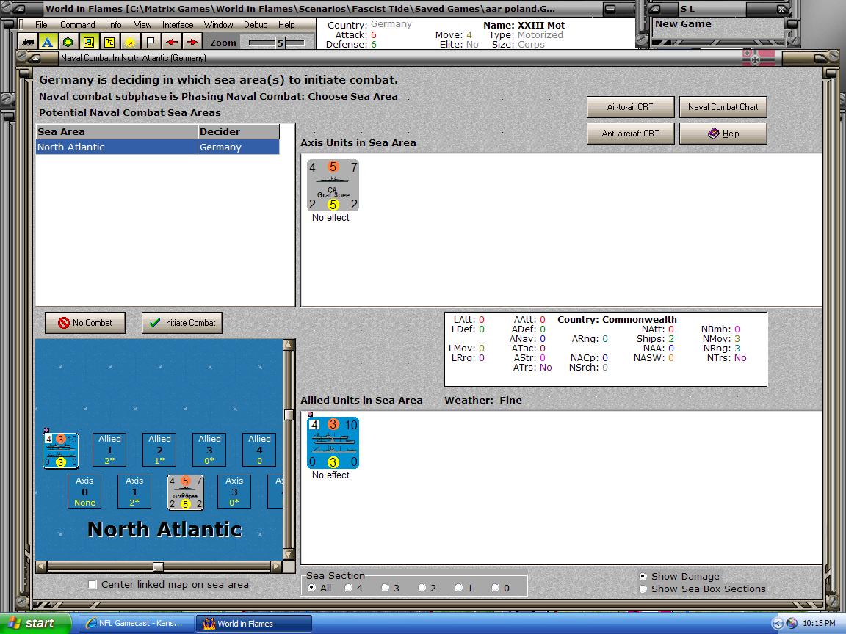The image size is (846, 634).
Task: Click the Axis 1 sea box section
Action: click(134, 492)
